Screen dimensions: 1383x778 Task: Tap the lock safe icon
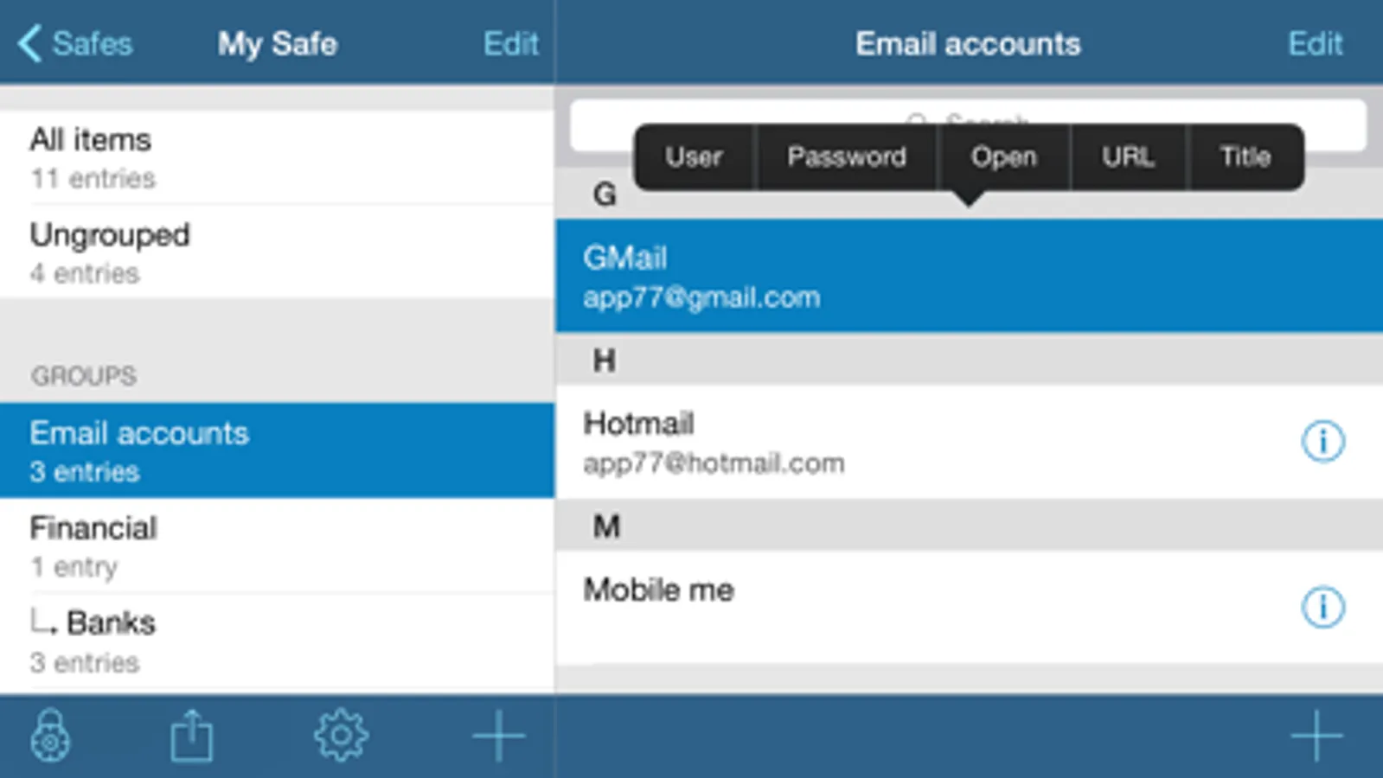tap(51, 736)
